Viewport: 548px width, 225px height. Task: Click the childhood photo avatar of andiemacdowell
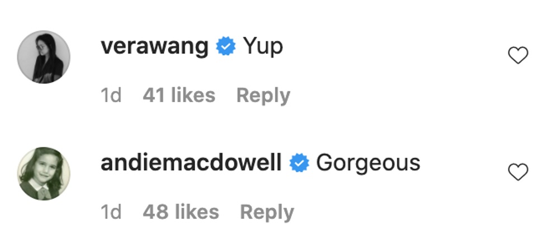44,174
